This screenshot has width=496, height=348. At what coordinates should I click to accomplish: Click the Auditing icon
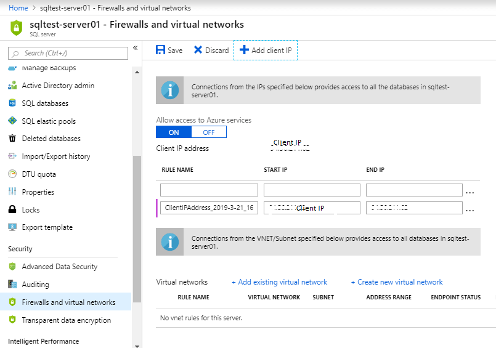pyautogui.click(x=12, y=284)
